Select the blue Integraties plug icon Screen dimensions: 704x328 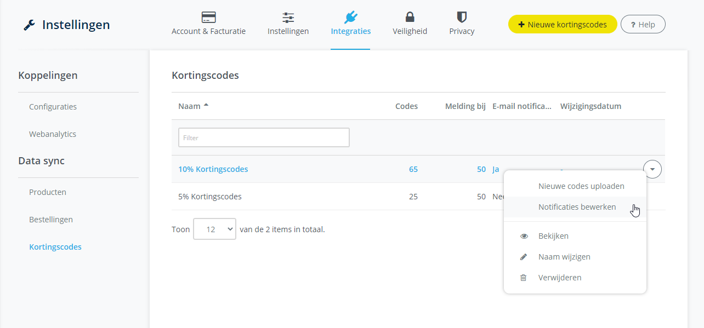coord(350,16)
